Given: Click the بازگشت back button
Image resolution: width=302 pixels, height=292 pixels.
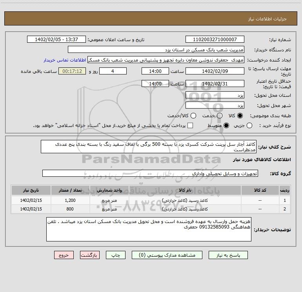Looking at the screenshot, I should point(90,255).
